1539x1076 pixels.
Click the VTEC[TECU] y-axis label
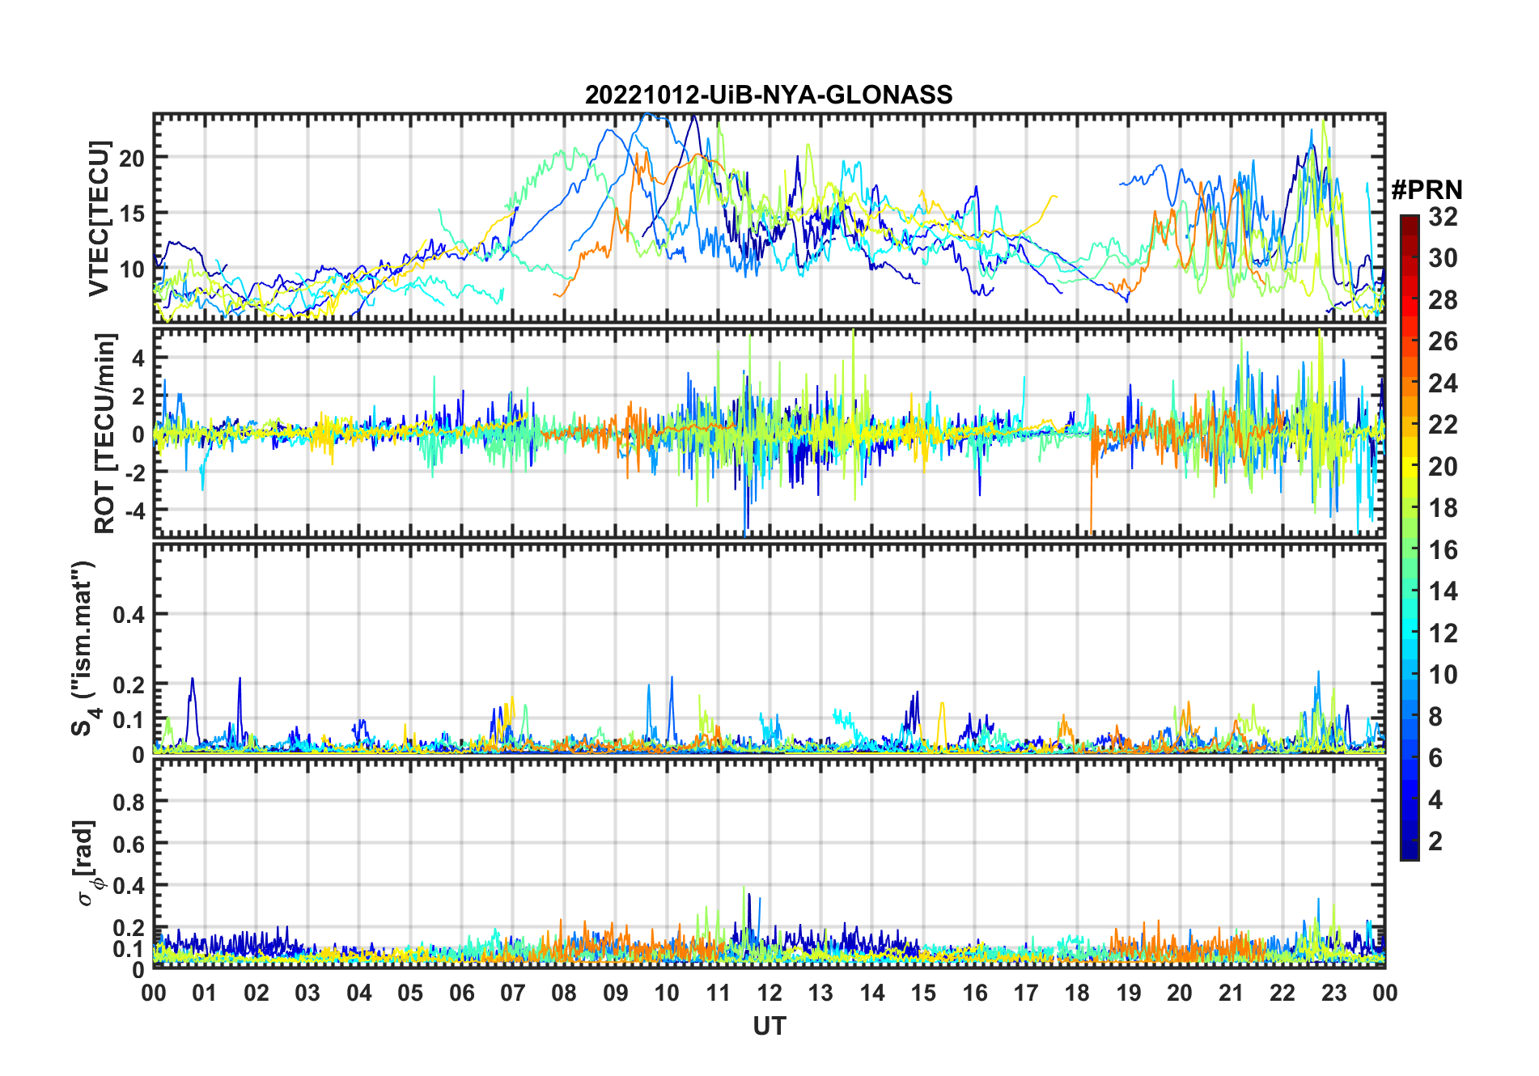coord(100,219)
